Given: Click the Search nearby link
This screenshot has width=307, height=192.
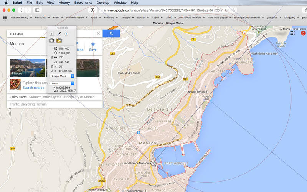Looking at the screenshot, I should pyautogui.click(x=33, y=88).
